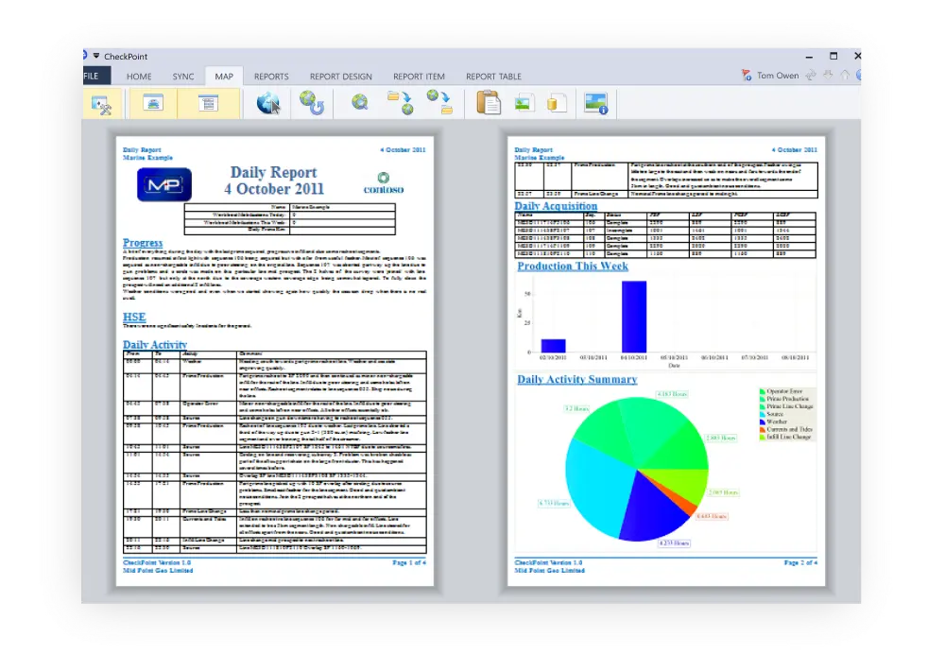Click the '6.733 Hours' pie label
Viewport: 945px width, 654px height.
point(554,503)
